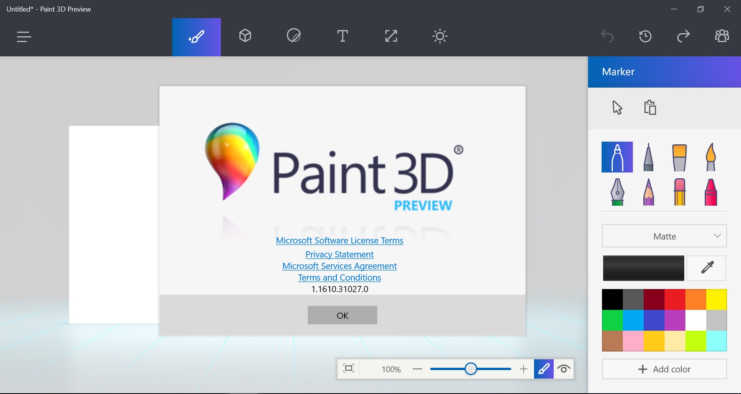Screen dimensions: 741x394
Task: Click the Paste clipboard icon
Action: coord(650,108)
